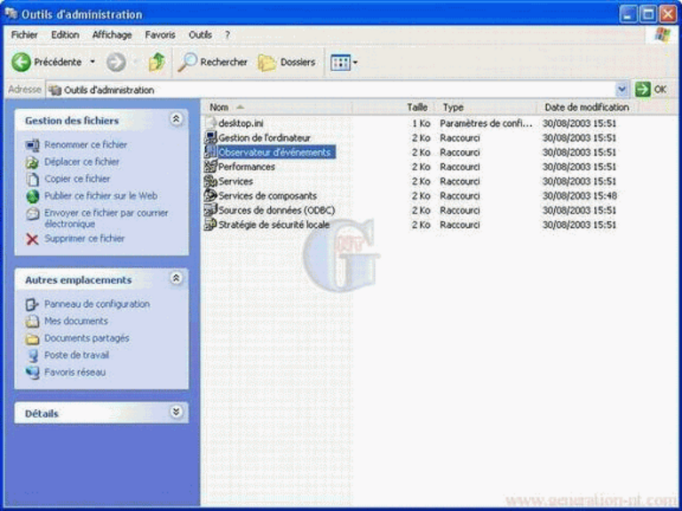Select Stratégie de sécurité locale icon
This screenshot has width=682, height=511.
coord(210,224)
